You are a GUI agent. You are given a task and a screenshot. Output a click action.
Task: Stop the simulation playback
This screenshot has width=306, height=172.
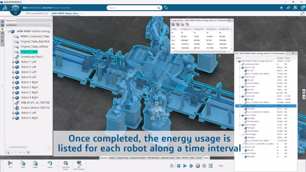[178, 166]
